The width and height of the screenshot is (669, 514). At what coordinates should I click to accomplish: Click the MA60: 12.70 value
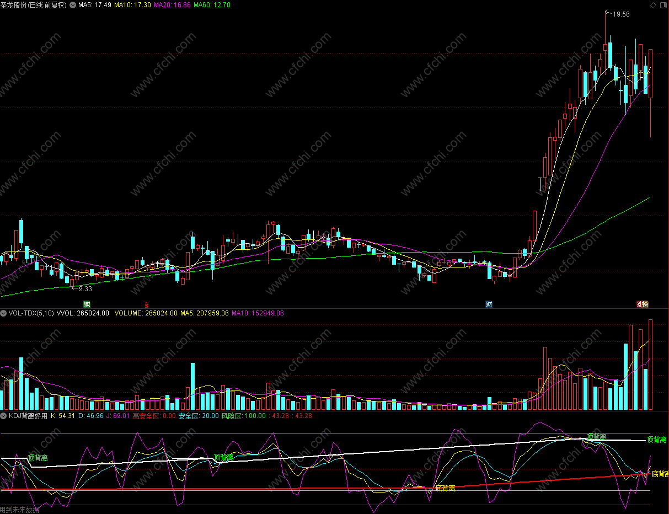[x=212, y=5]
